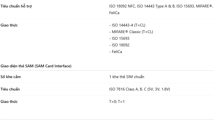Click the 'Giao diện thẻ SAM' section heading
Screen dimensions: 214x120
[x=17, y=66]
